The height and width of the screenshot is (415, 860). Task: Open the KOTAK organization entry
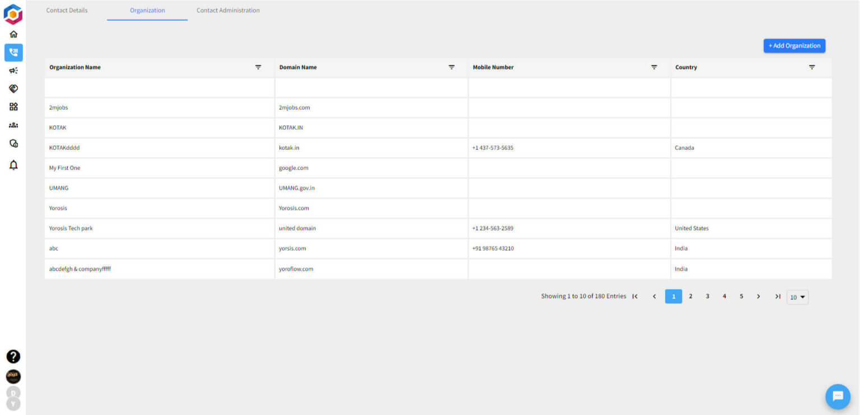coord(58,128)
